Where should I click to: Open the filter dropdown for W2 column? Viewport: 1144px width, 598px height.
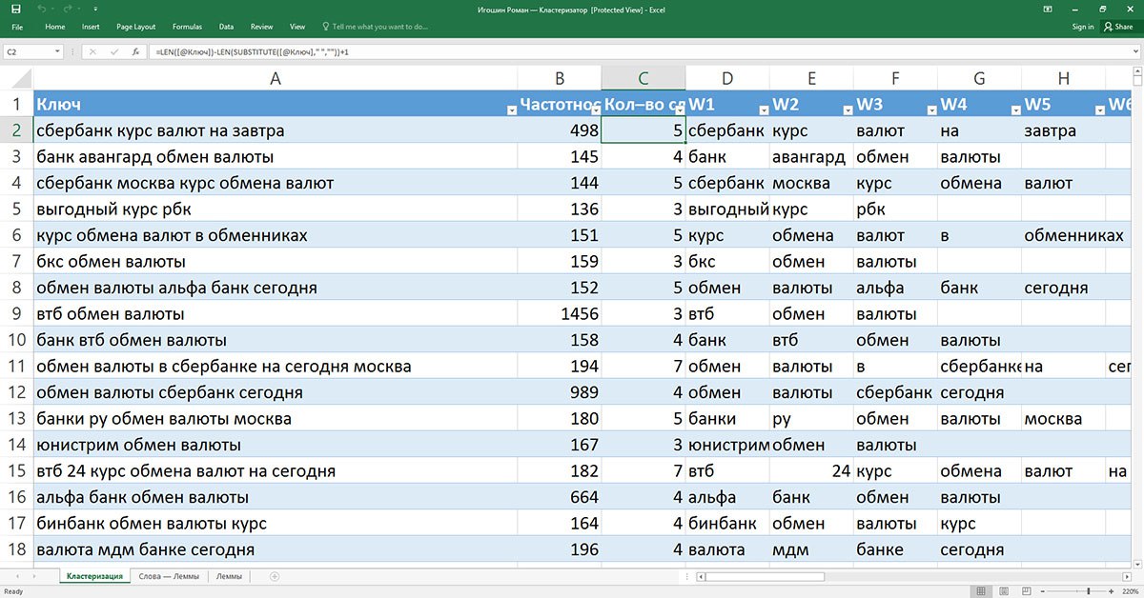click(x=847, y=110)
